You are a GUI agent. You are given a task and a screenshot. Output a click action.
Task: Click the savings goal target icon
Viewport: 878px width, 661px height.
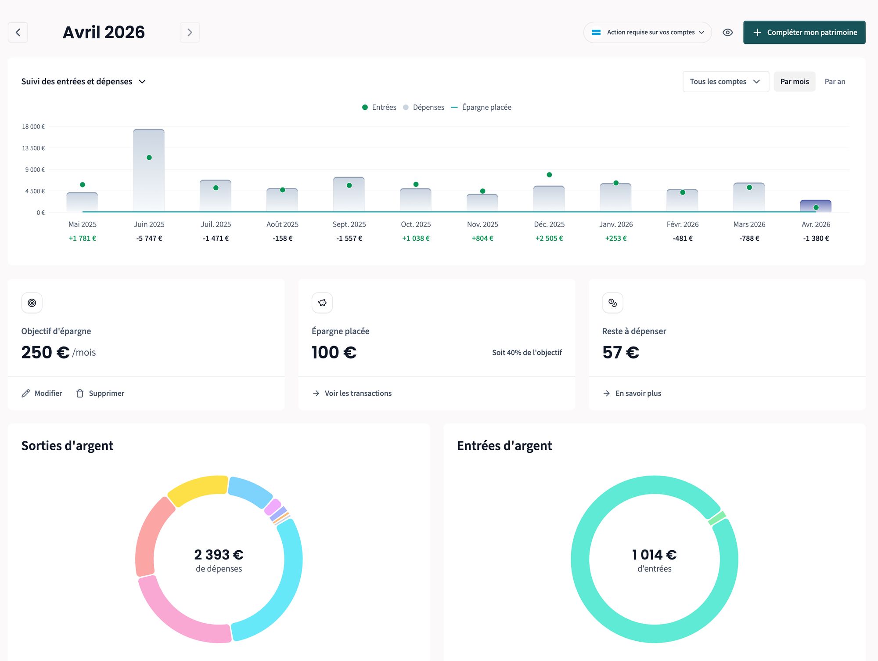click(x=32, y=303)
